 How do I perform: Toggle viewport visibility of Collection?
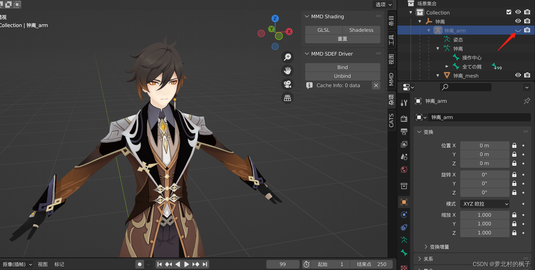518,12
